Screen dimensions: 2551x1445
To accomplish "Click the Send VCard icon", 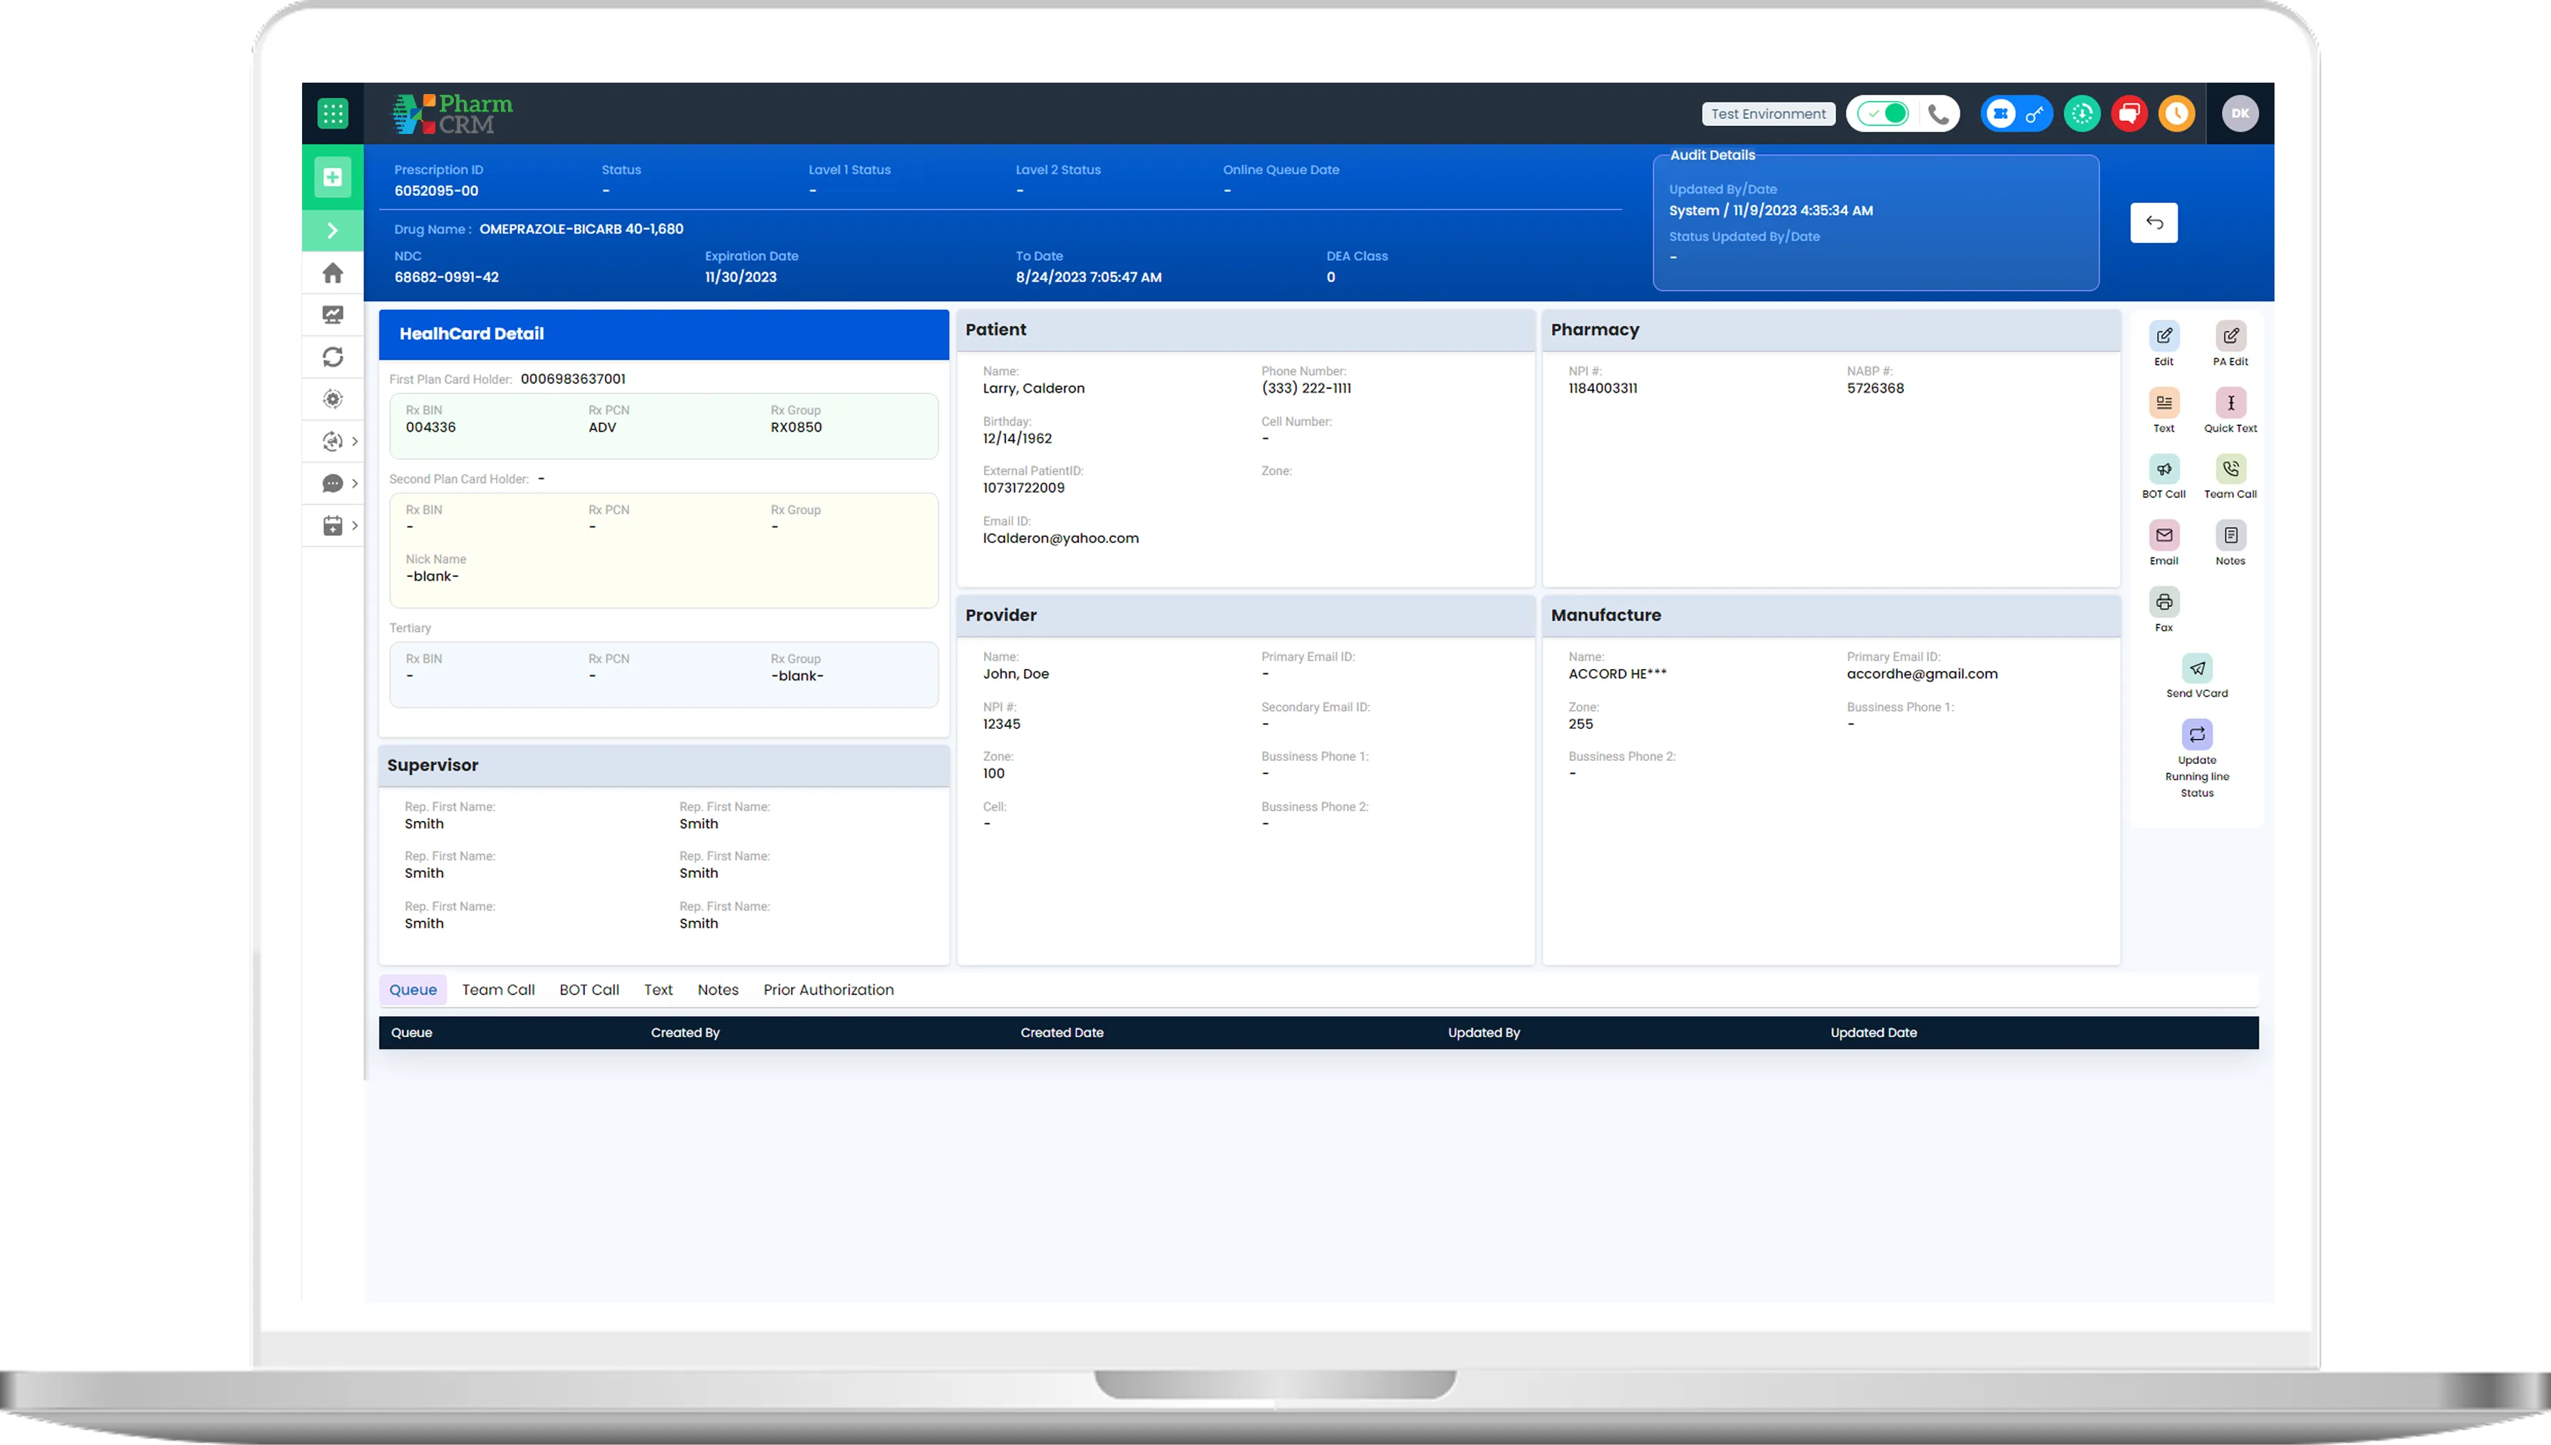I will pyautogui.click(x=2198, y=669).
